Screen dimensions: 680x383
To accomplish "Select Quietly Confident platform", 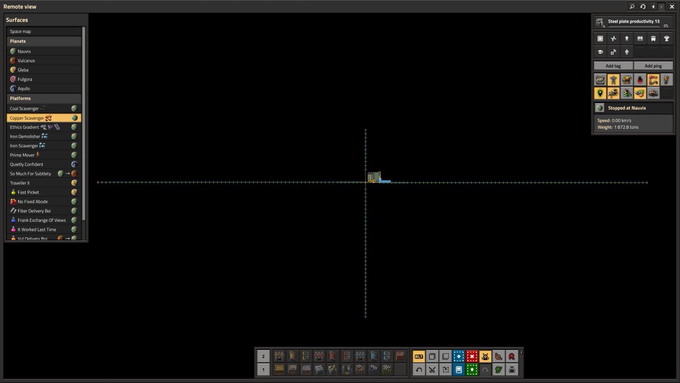I will point(44,164).
